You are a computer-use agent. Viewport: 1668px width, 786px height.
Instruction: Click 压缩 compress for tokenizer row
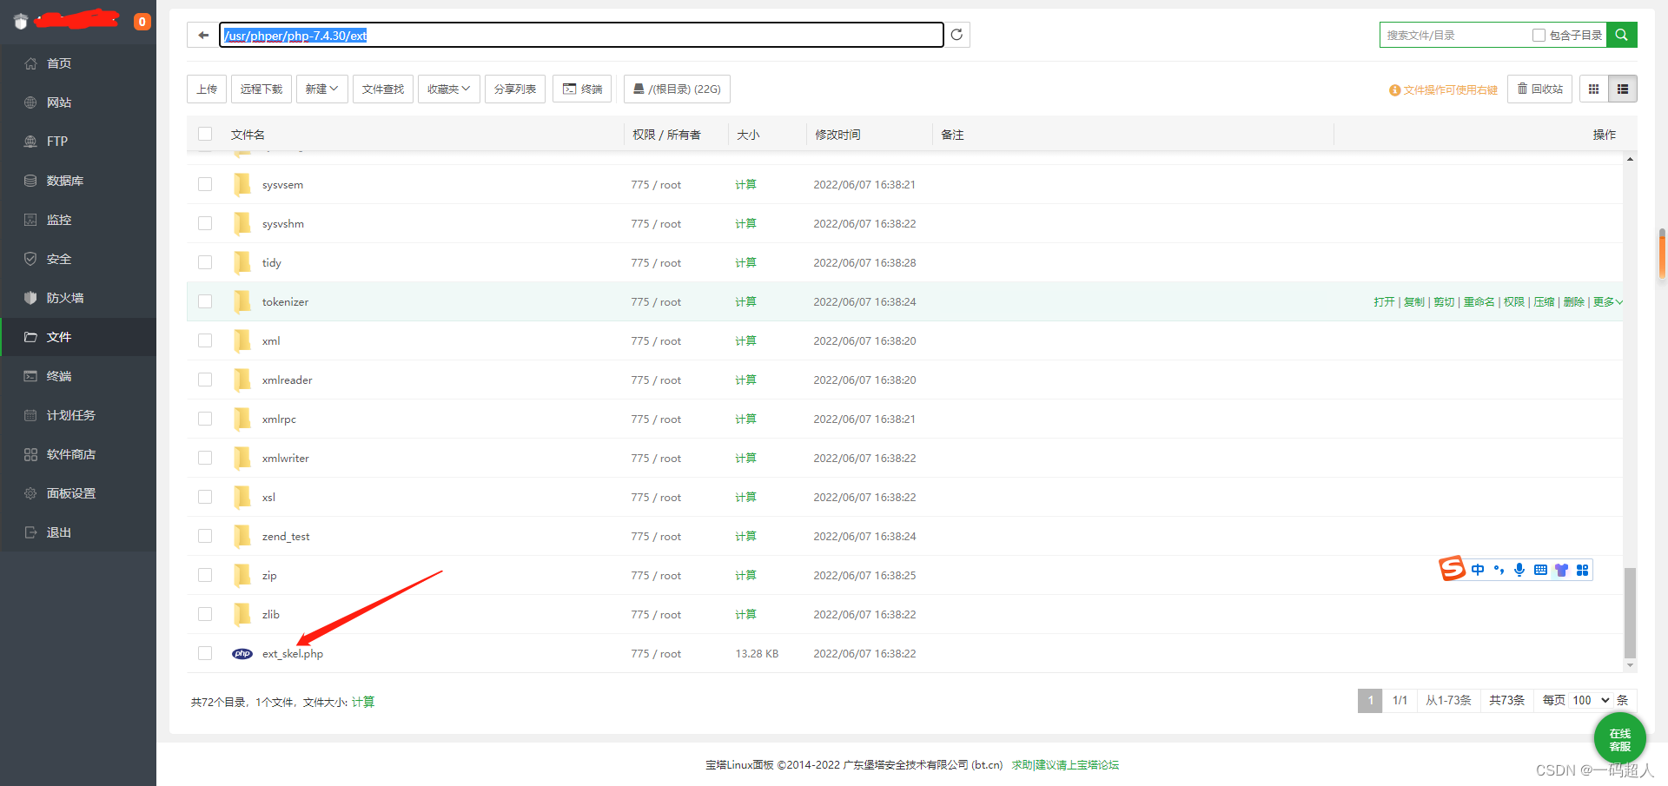coord(1544,301)
